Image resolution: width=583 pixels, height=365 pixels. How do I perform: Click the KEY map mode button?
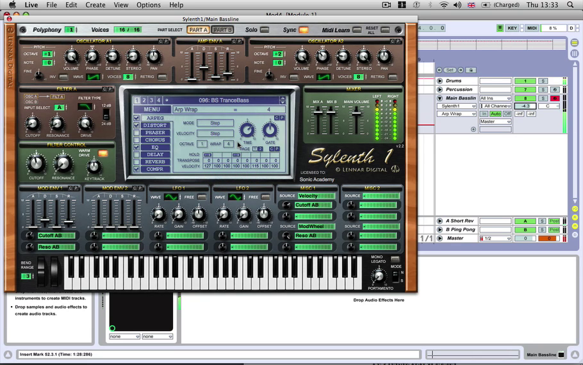click(512, 28)
